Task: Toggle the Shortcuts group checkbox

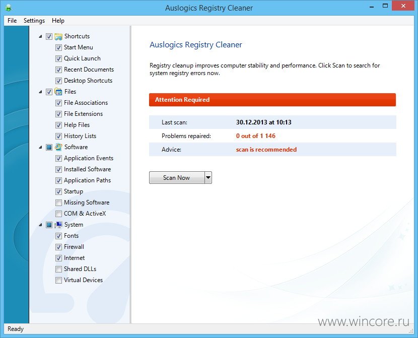Action: (x=49, y=36)
